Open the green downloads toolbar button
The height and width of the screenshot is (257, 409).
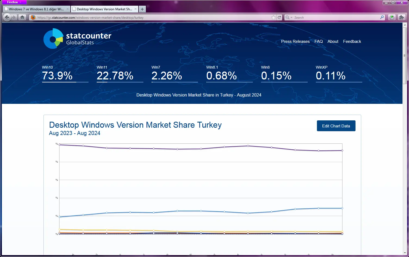point(392,17)
